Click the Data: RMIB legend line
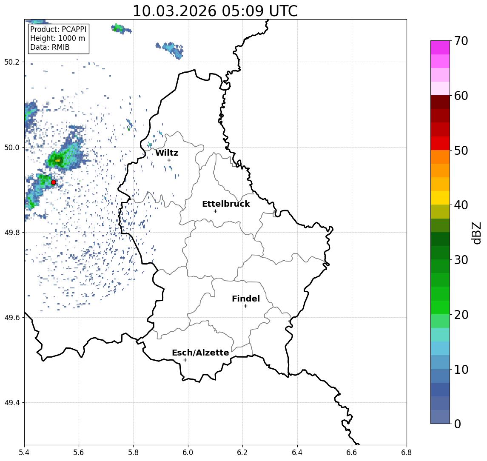This screenshot has width=487, height=461. (50, 47)
